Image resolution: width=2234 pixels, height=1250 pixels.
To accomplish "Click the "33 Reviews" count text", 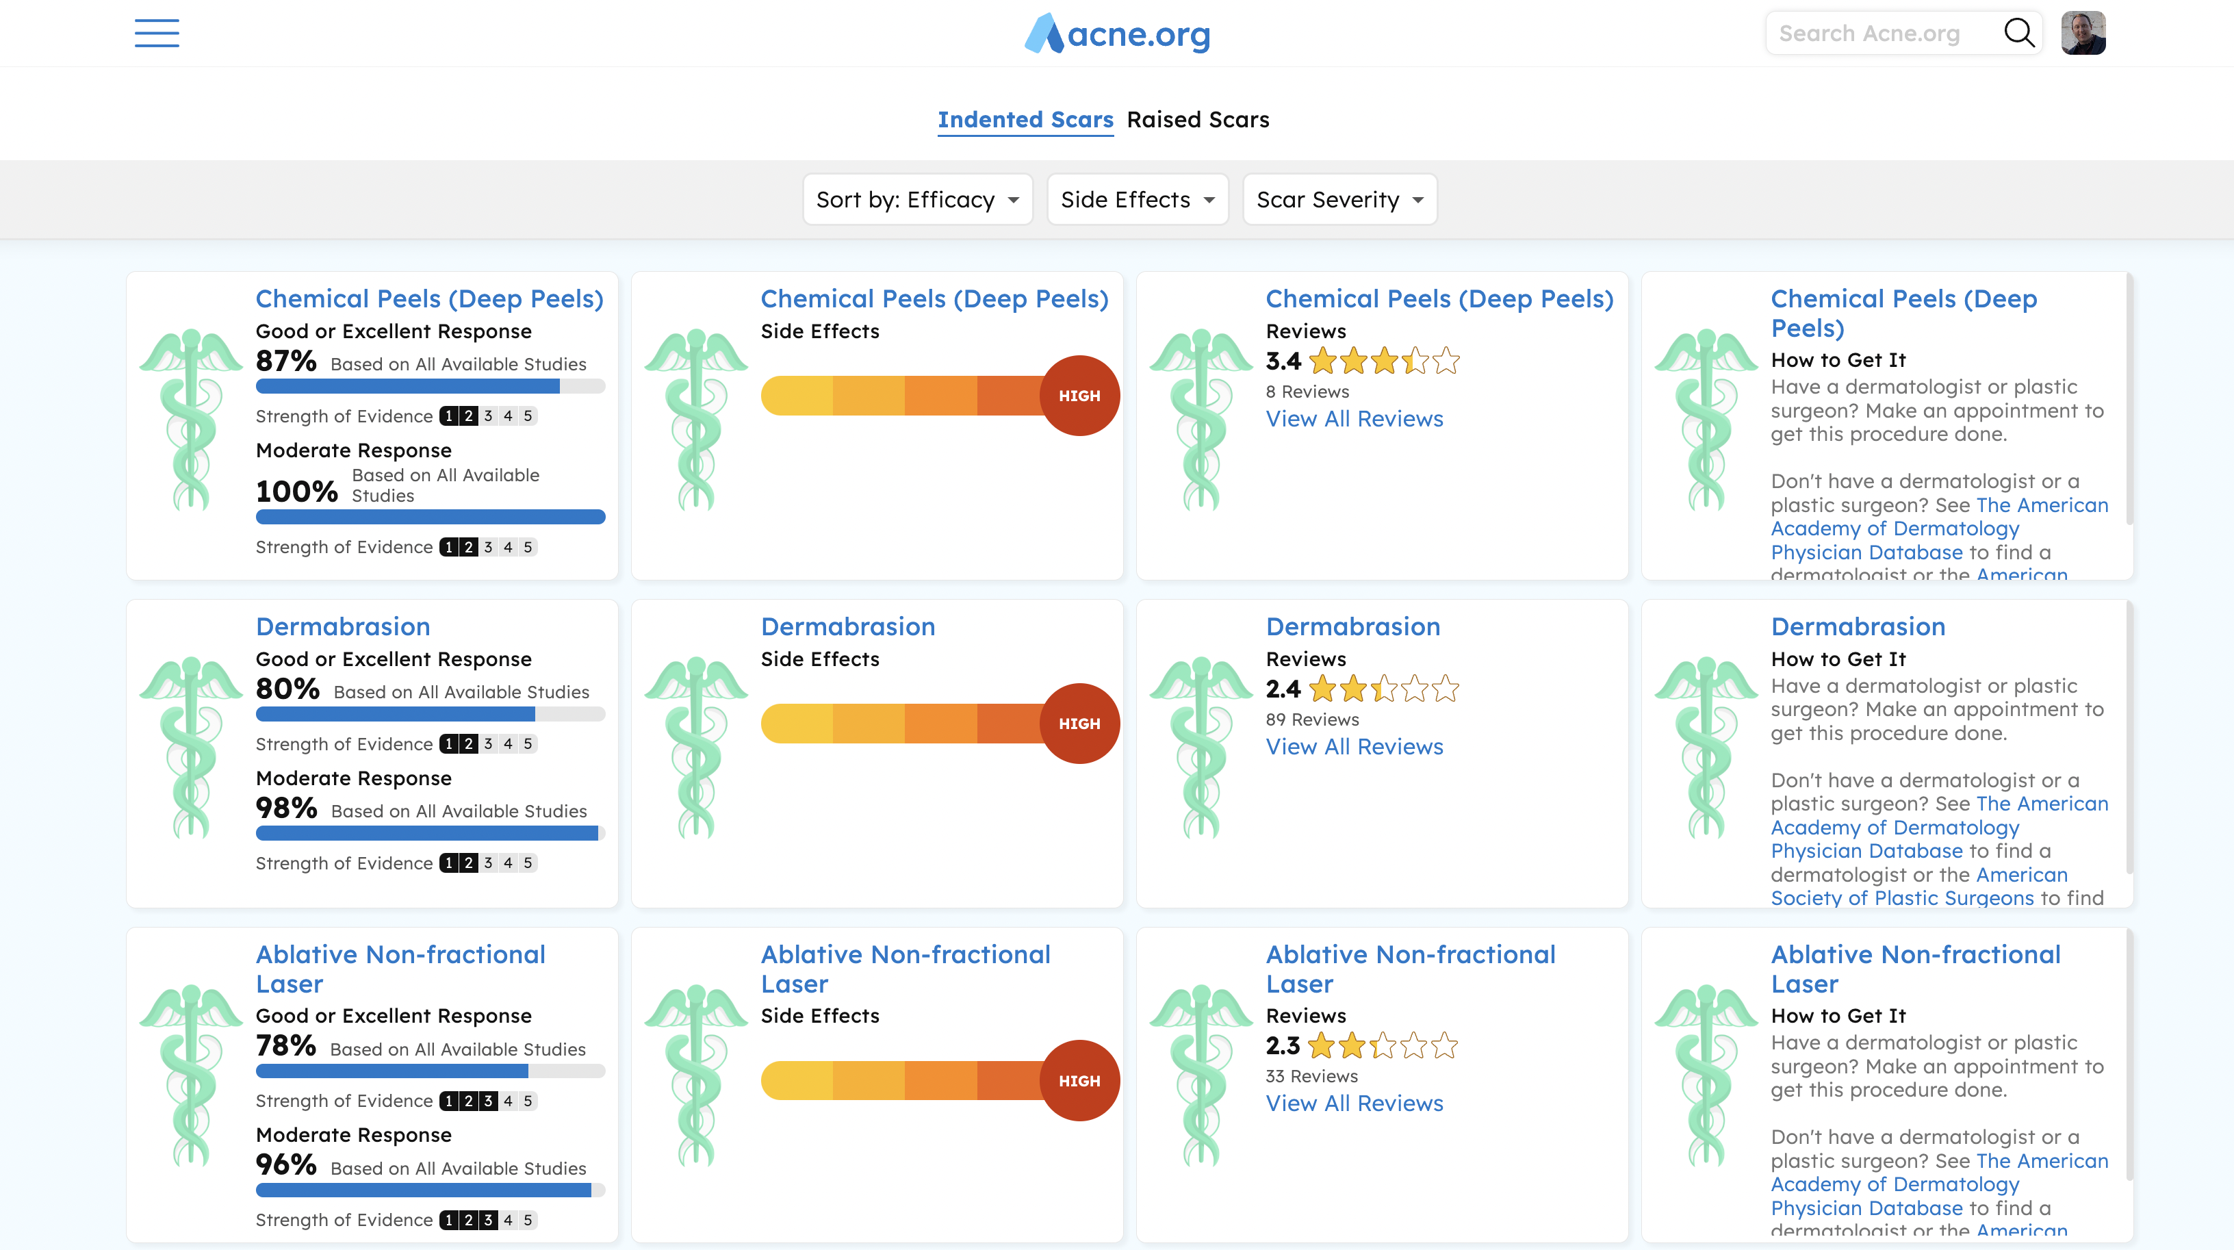I will point(1311,1075).
